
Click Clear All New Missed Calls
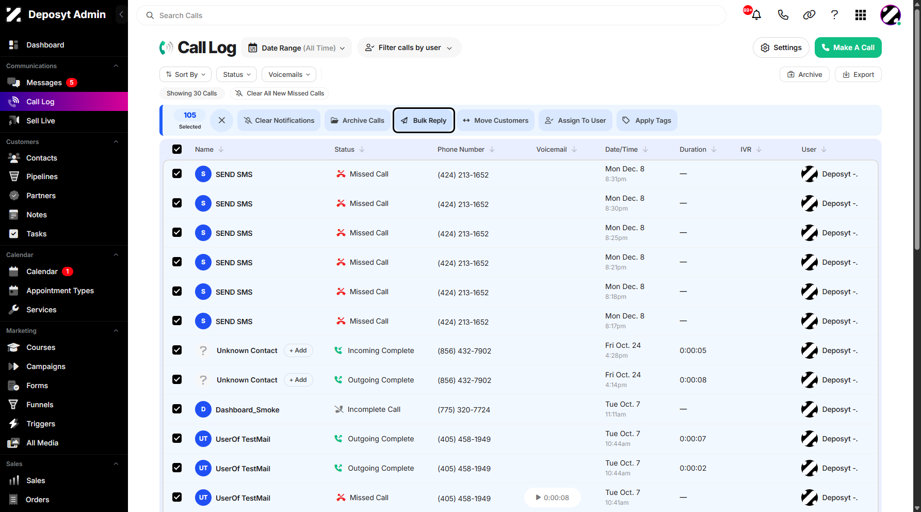[x=280, y=93]
